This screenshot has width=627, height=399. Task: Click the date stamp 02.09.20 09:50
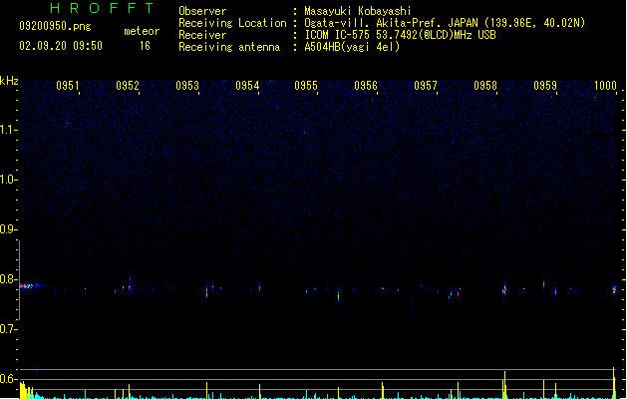61,46
